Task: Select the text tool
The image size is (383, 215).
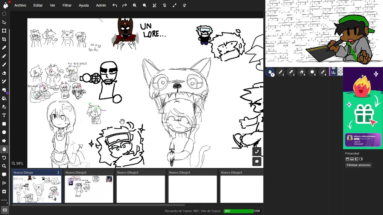Action: pos(4,115)
